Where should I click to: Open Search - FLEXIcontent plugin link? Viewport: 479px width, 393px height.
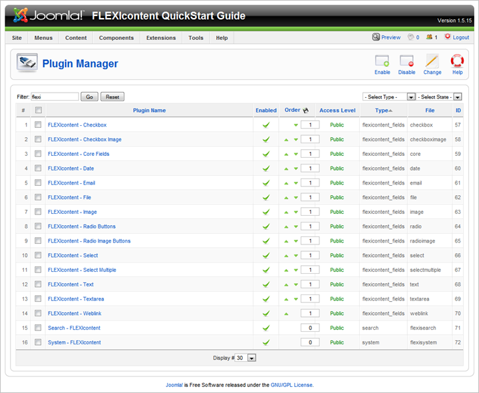tap(74, 328)
